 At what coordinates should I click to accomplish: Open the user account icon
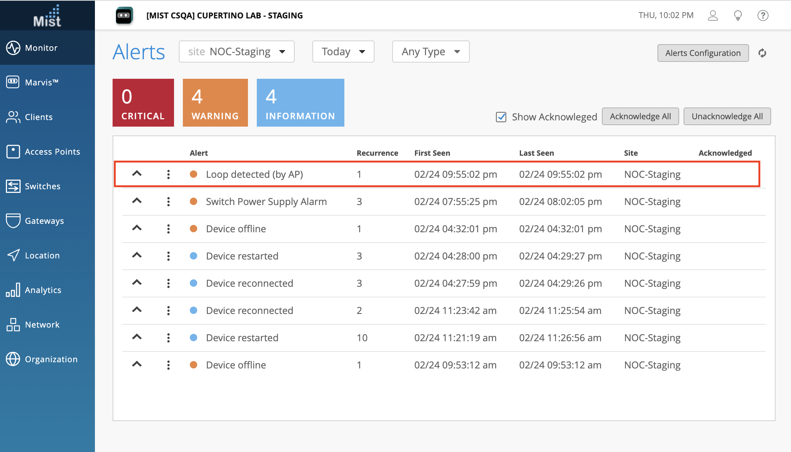click(x=713, y=15)
